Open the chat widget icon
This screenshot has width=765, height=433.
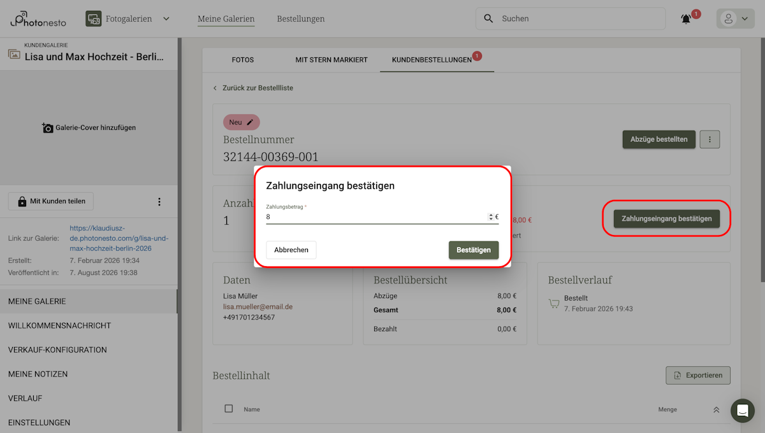[743, 411]
